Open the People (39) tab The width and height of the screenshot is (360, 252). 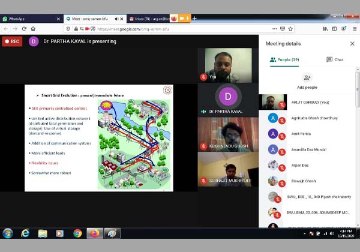284,59
